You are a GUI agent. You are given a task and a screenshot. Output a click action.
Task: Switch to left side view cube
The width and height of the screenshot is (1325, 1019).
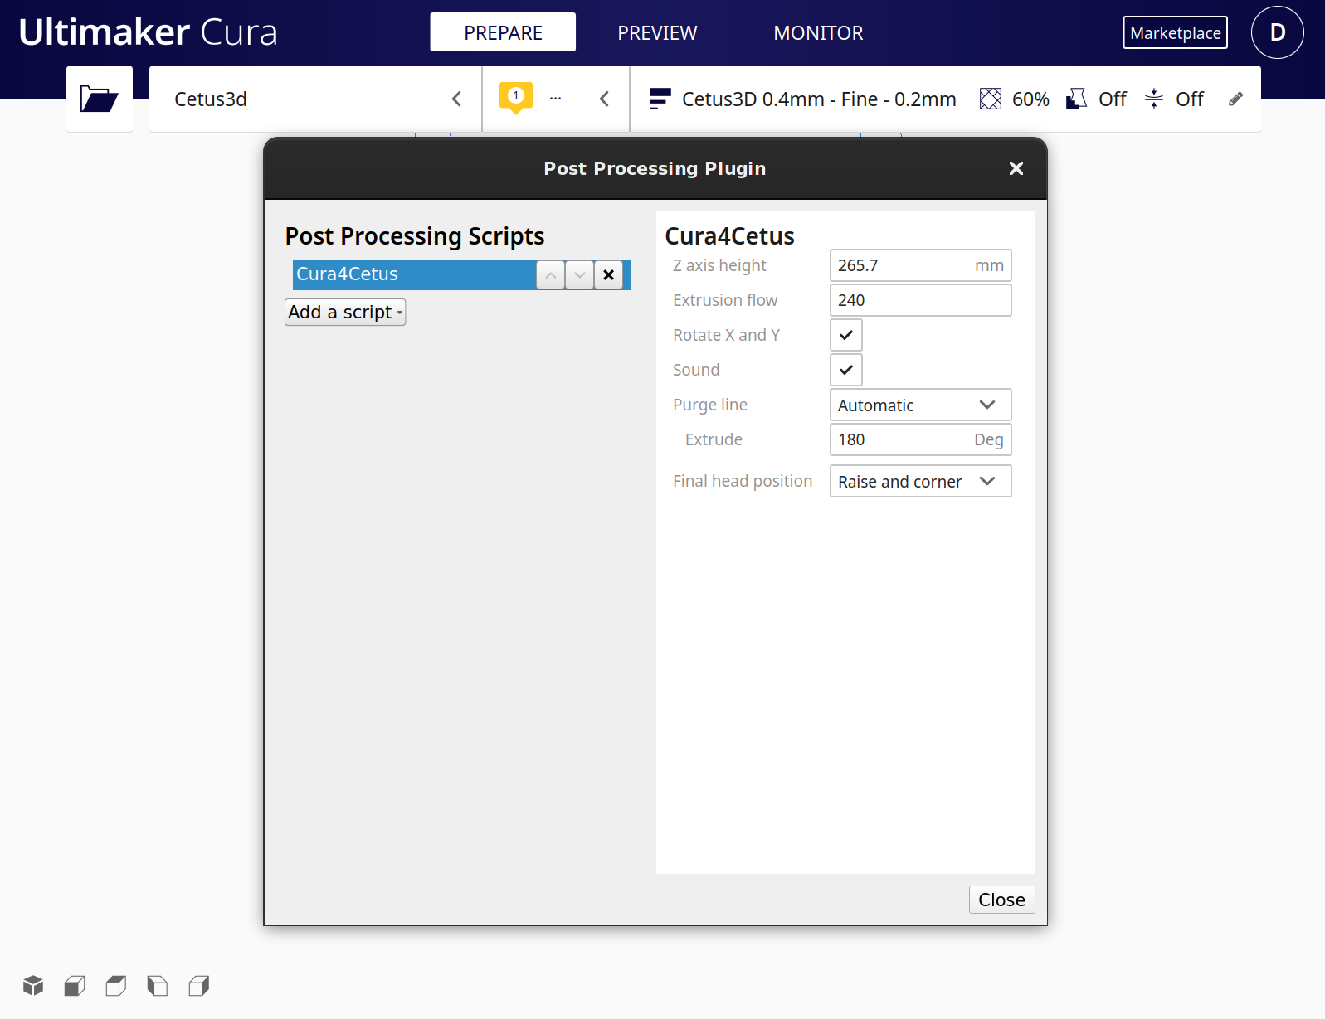tap(158, 985)
